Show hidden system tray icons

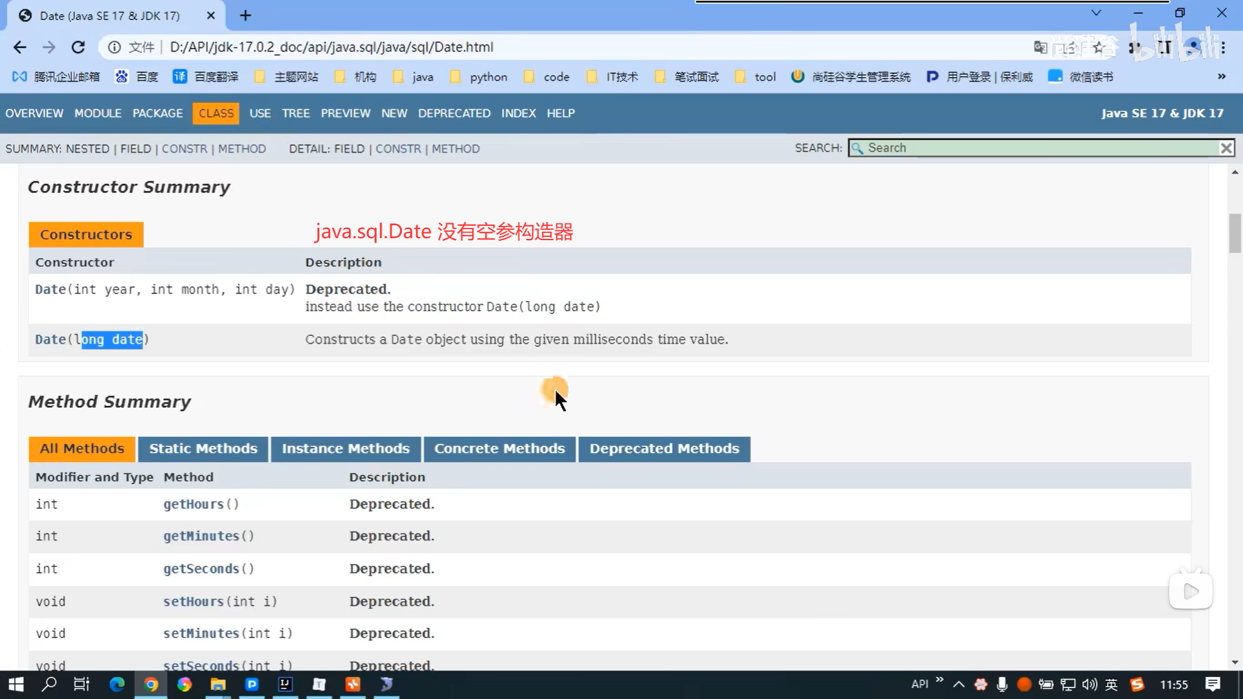(x=959, y=684)
